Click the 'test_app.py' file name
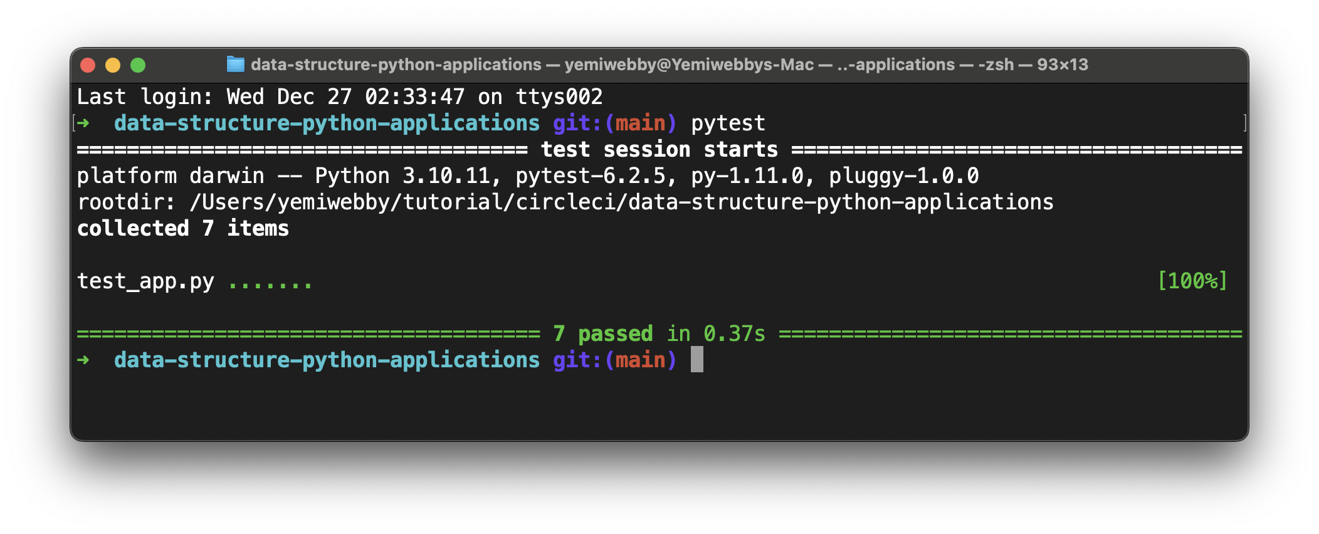1319x534 pixels. 145,281
